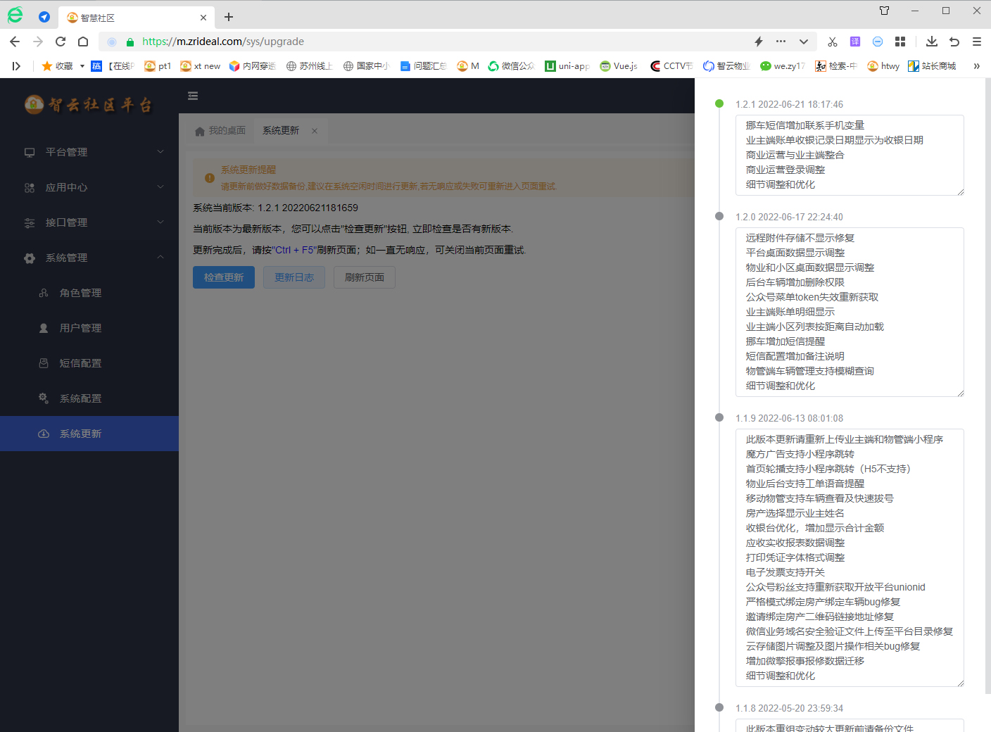Click the changelog panel vertical scrollbar

tap(987, 387)
